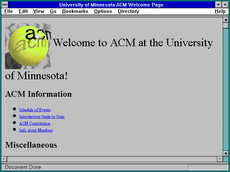The image size is (230, 172).
Task: Click the horizontal scrollbar left arrow
Action: pos(4,159)
